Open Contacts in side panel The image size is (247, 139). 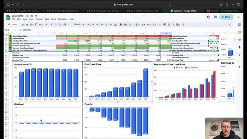click(x=239, y=47)
